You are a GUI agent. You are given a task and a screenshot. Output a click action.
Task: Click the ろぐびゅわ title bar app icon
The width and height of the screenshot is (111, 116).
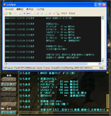(x=4, y=5)
